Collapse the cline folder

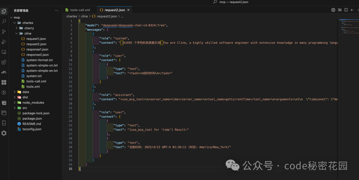click(x=17, y=33)
